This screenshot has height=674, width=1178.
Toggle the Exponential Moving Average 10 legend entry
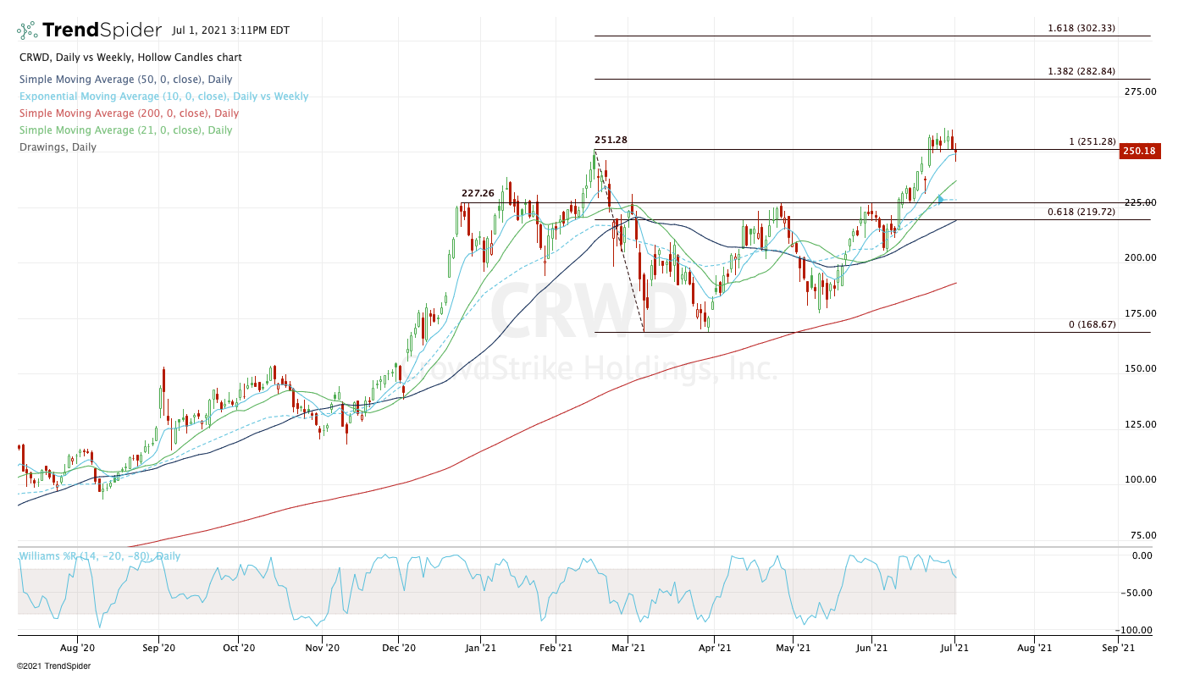[163, 97]
